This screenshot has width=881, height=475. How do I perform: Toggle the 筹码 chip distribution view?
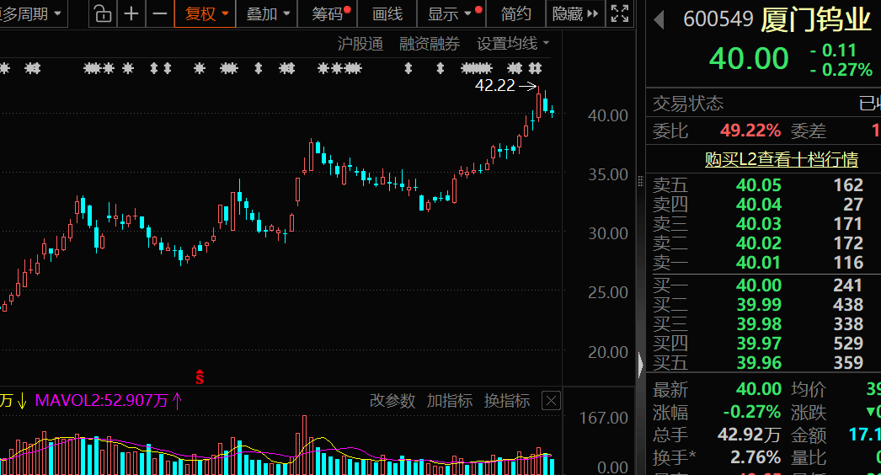pyautogui.click(x=329, y=14)
